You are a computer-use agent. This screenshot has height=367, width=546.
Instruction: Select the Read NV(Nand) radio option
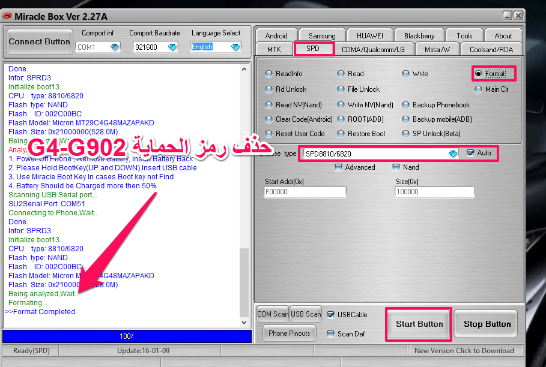(293, 105)
